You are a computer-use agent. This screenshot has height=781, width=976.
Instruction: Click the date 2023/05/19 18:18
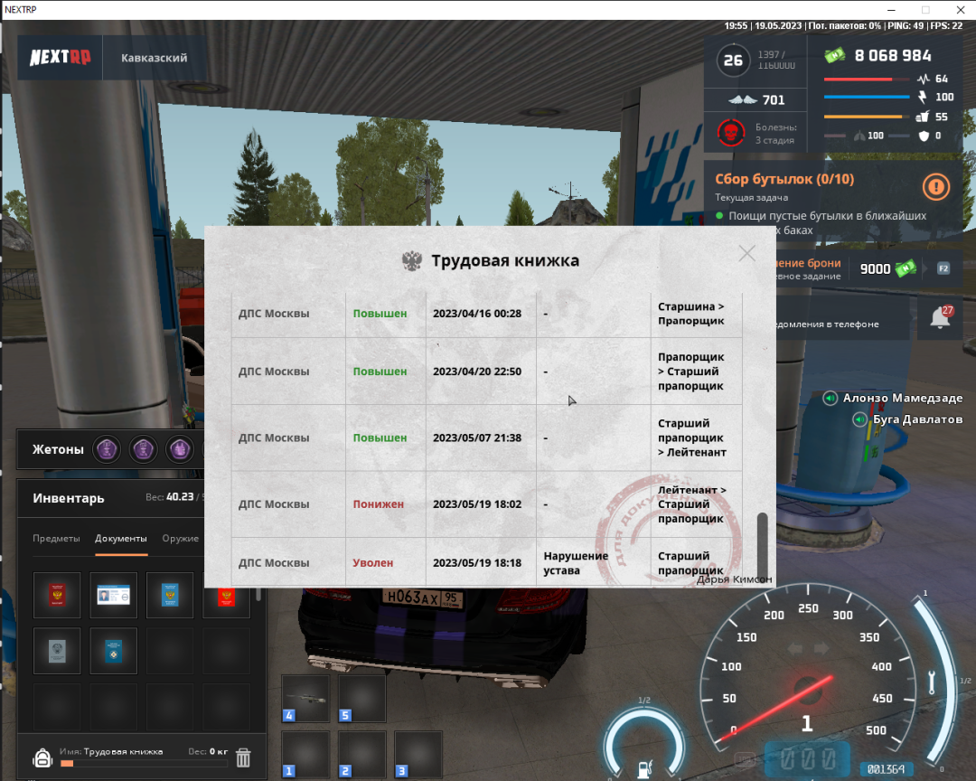pos(477,562)
